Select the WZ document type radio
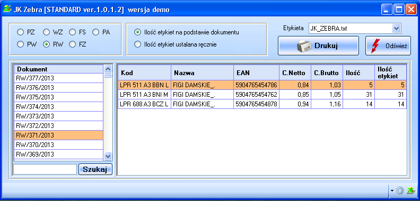Image resolution: width=420 pixels, height=201 pixels. click(47, 32)
